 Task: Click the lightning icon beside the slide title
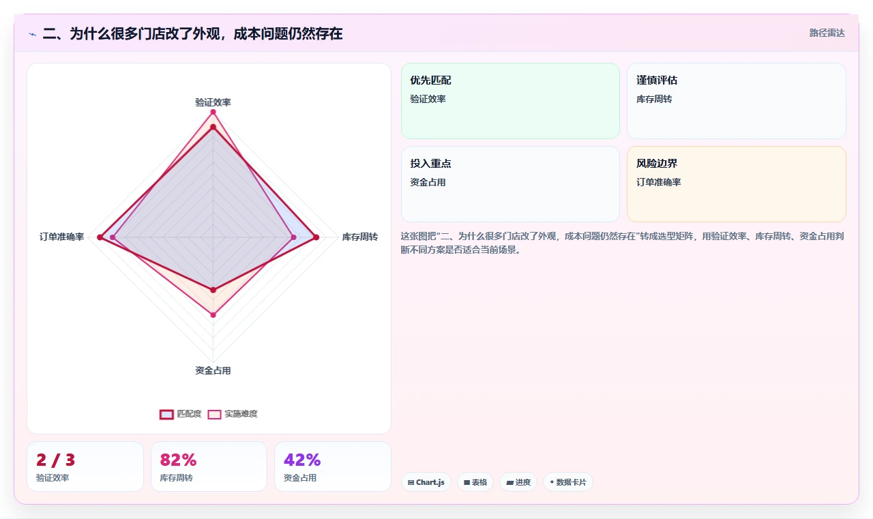coord(33,33)
